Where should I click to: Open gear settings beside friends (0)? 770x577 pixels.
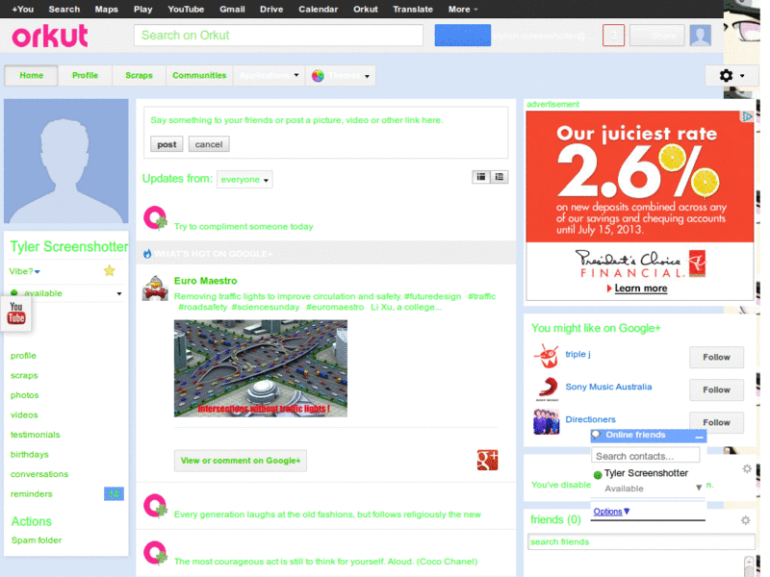[745, 520]
